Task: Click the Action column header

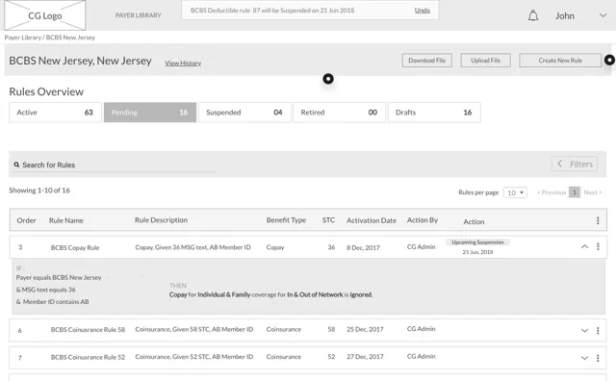Action: click(474, 221)
